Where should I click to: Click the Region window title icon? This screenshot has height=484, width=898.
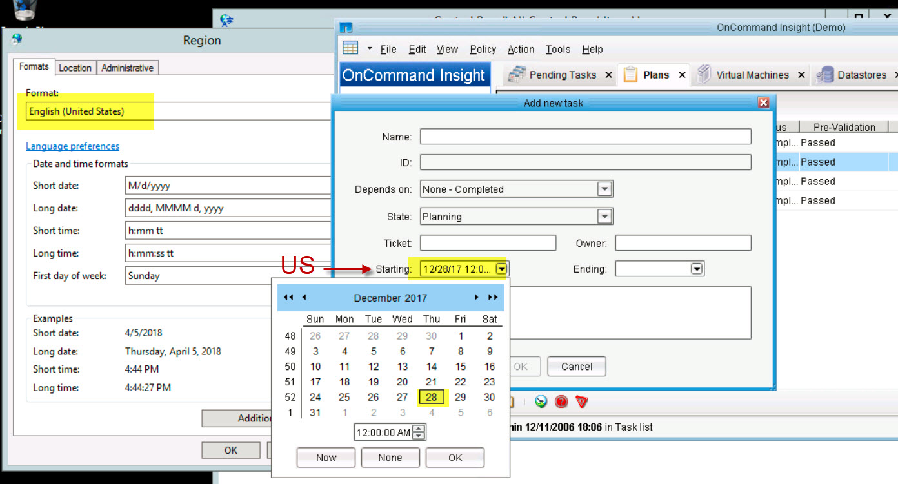[x=17, y=40]
